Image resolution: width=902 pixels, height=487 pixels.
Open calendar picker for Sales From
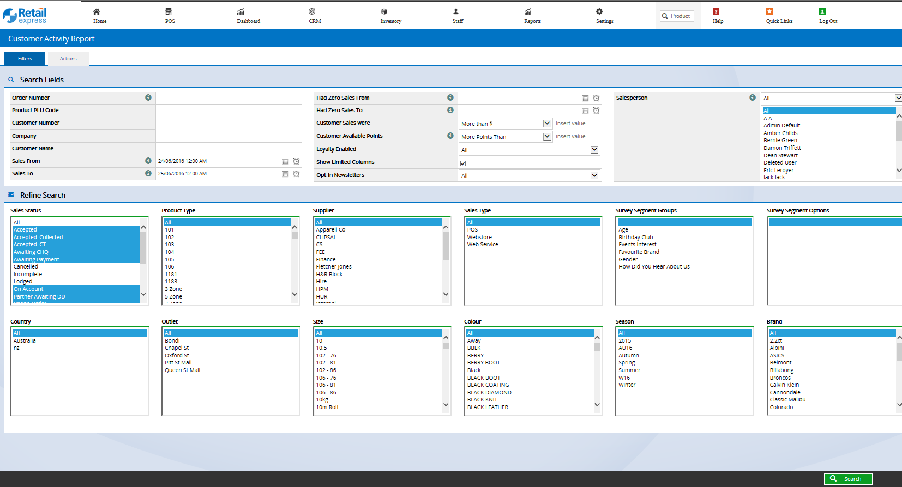point(285,161)
